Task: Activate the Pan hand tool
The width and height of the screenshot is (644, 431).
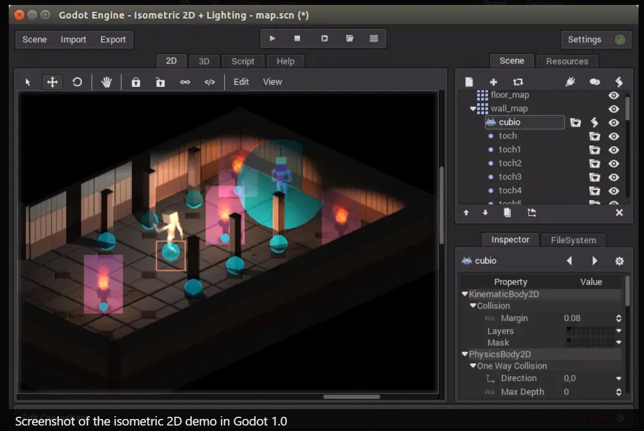Action: tap(107, 82)
